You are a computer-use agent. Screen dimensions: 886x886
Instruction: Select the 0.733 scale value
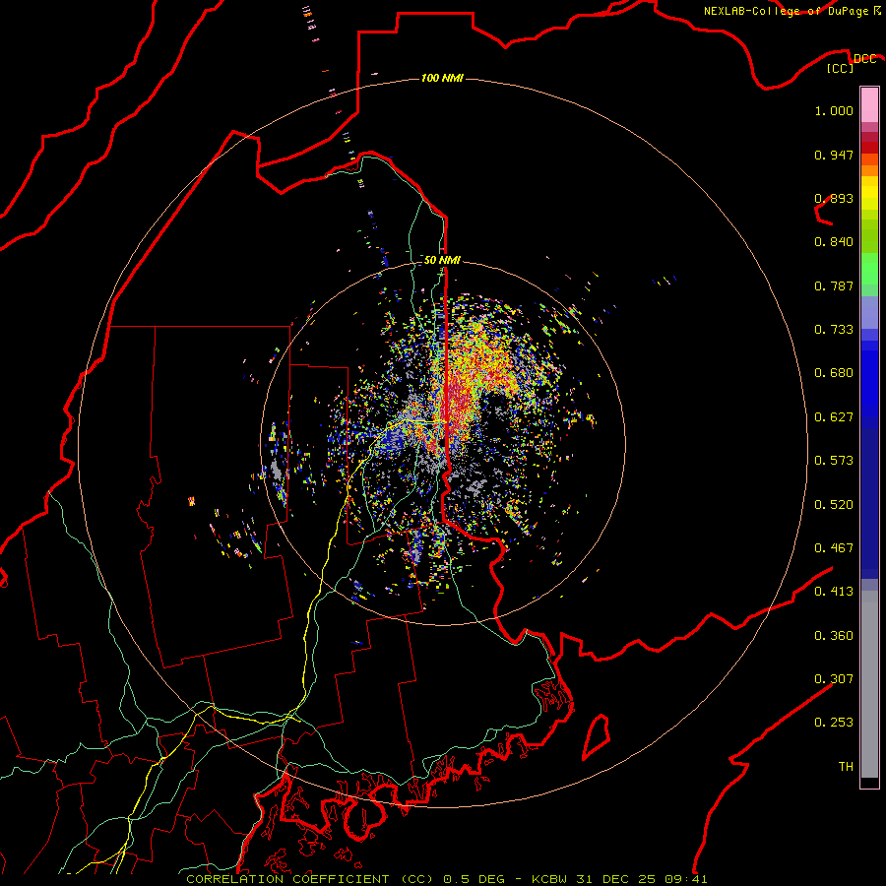(834, 330)
